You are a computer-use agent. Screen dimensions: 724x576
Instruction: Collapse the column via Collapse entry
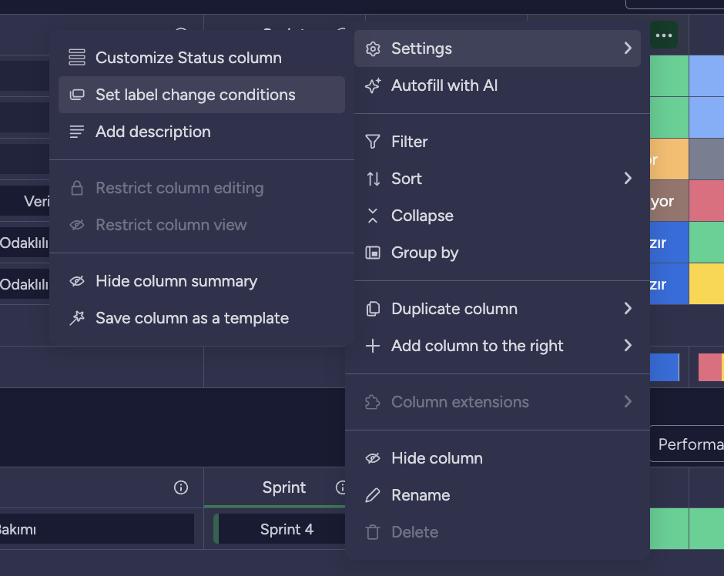[x=498, y=216]
